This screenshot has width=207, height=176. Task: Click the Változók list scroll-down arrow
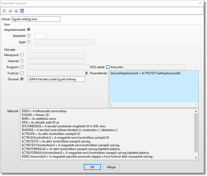pos(196,157)
